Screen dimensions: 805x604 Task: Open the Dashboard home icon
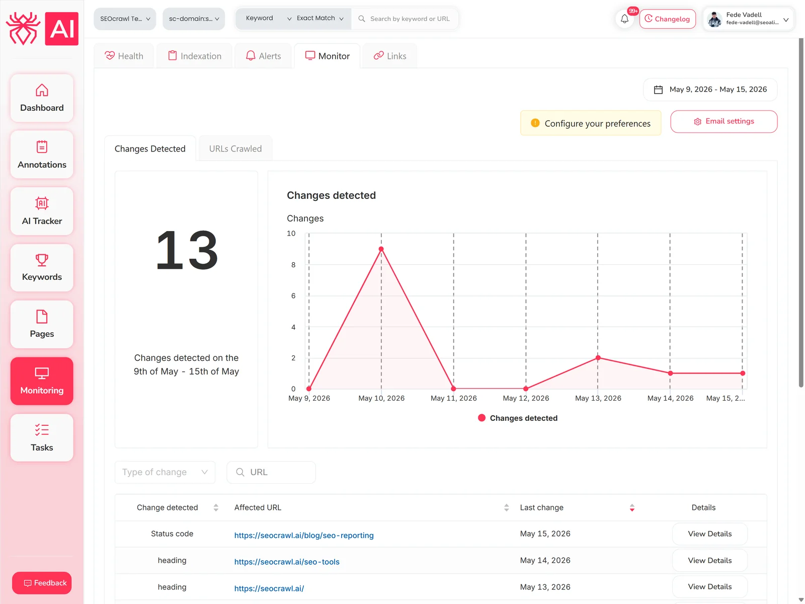coord(42,90)
